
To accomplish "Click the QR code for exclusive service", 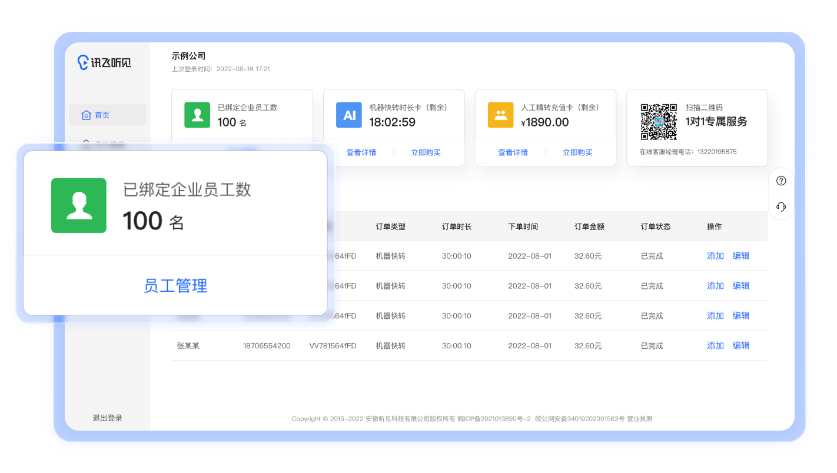I will (659, 122).
